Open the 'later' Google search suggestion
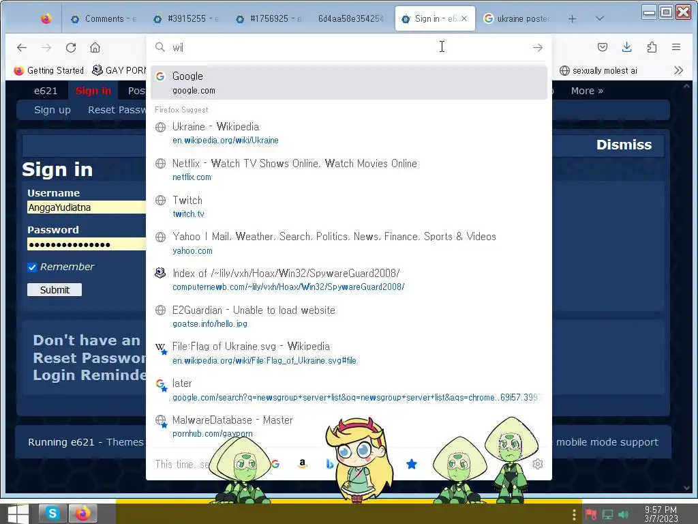Image resolution: width=698 pixels, height=524 pixels. tap(349, 390)
